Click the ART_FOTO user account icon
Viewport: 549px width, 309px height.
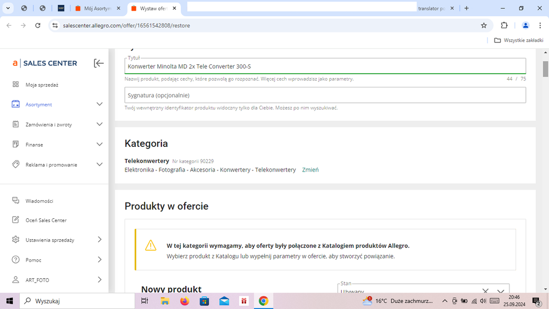coord(16,279)
